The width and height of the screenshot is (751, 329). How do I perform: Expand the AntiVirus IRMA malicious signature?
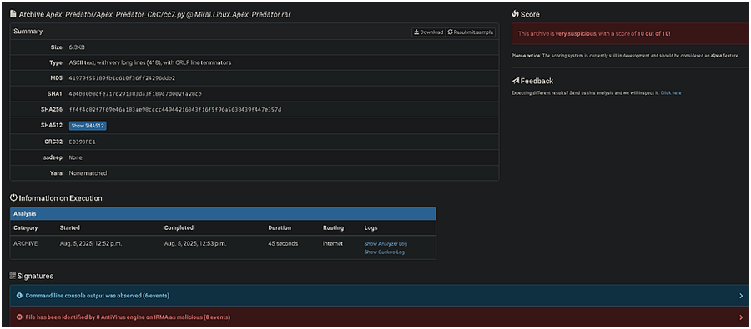pos(381,317)
